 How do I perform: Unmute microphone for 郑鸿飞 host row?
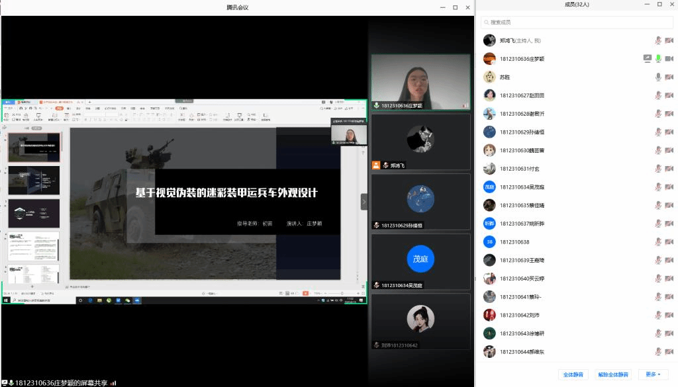tap(658, 40)
